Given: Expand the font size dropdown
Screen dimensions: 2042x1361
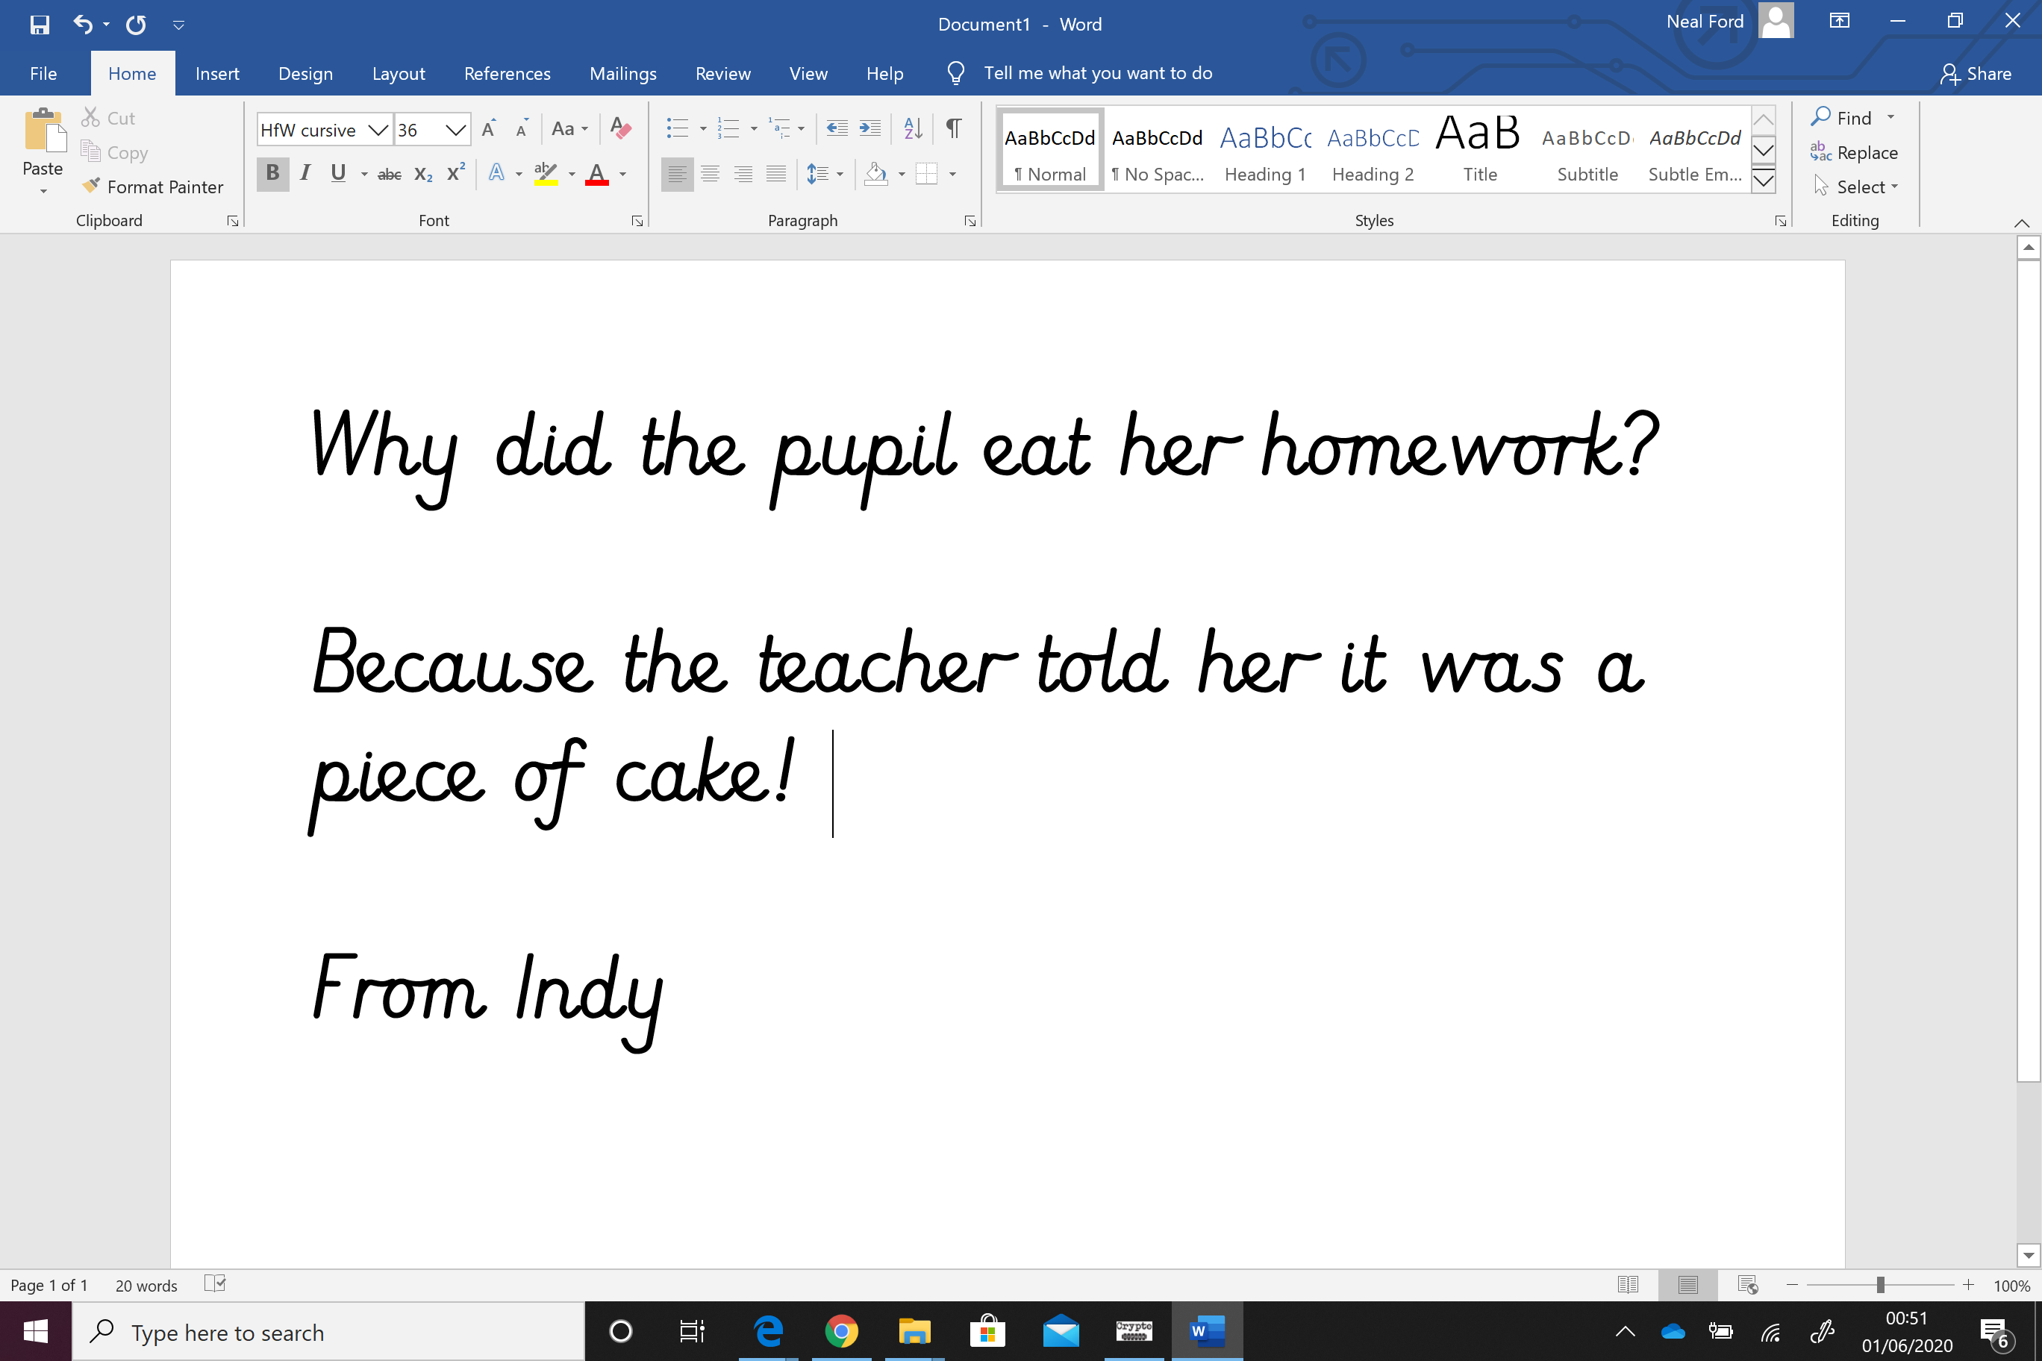Looking at the screenshot, I should click(456, 130).
